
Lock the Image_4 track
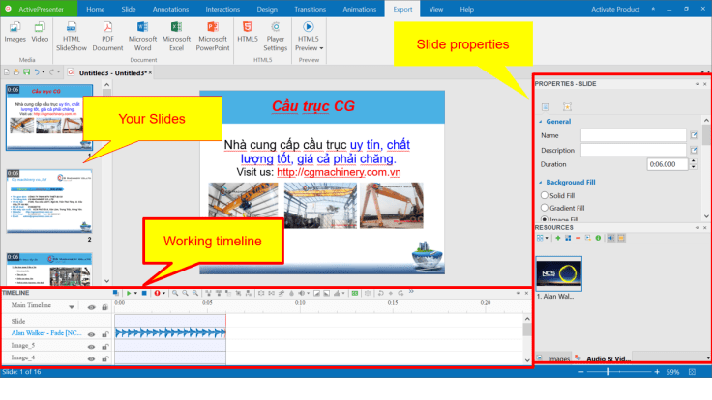[x=104, y=358]
